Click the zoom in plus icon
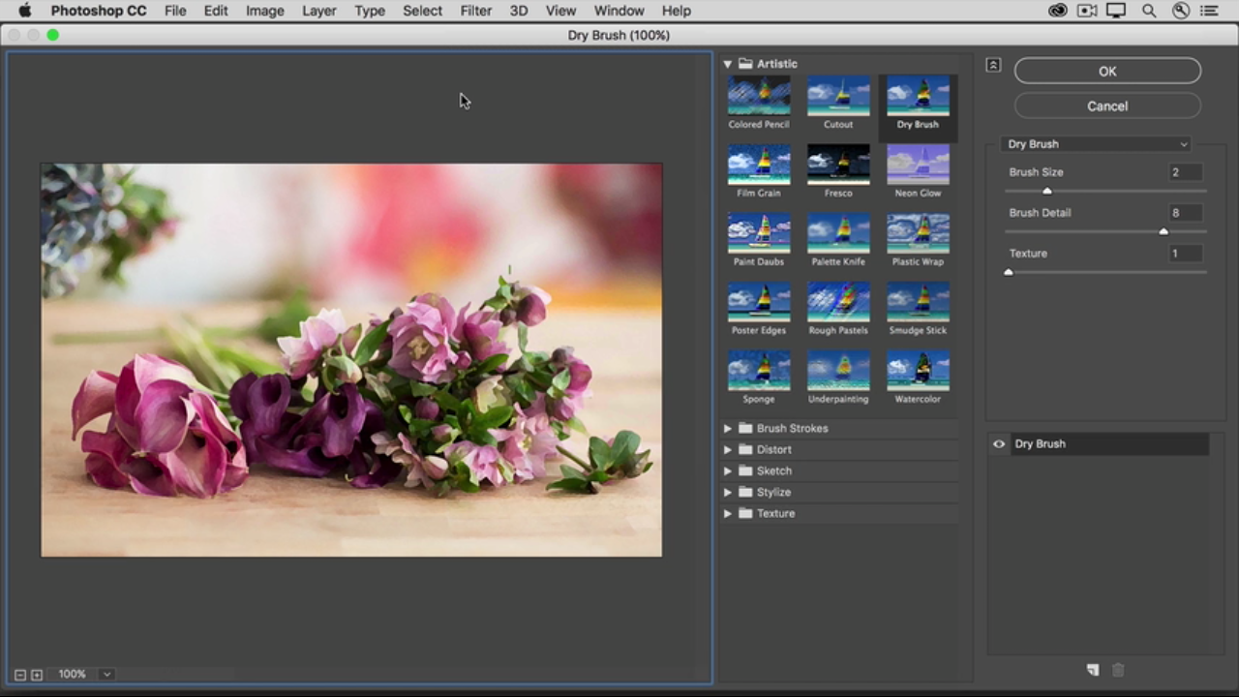This screenshot has width=1239, height=697. (x=37, y=675)
